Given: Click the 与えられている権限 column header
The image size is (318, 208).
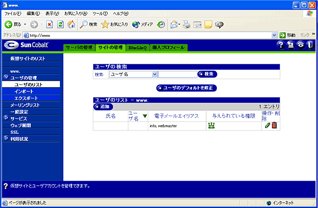Looking at the screenshot, I should (x=234, y=116).
